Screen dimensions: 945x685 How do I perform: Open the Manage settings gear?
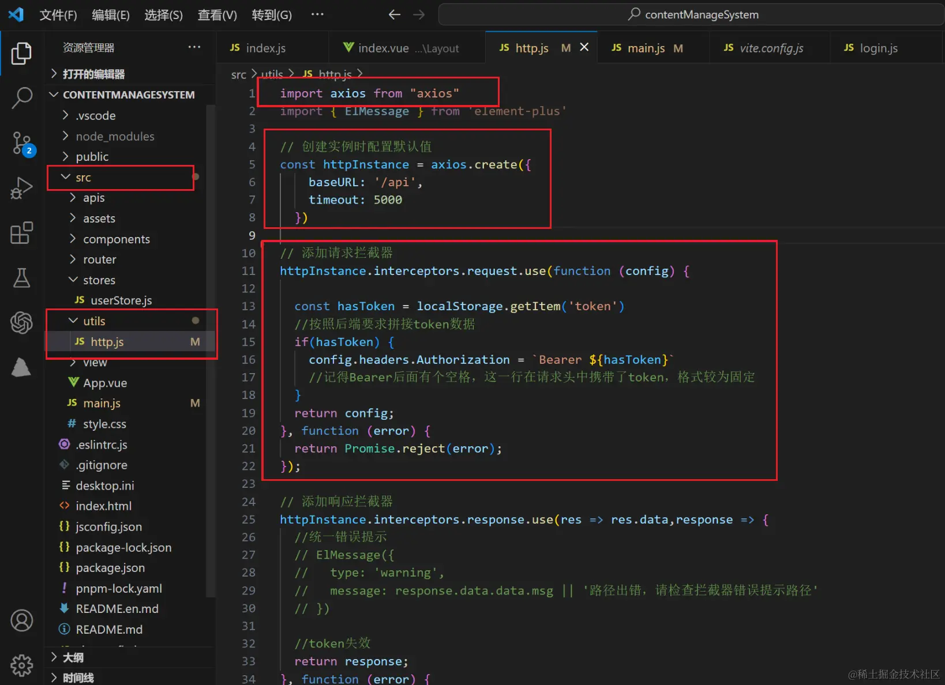[21, 665]
